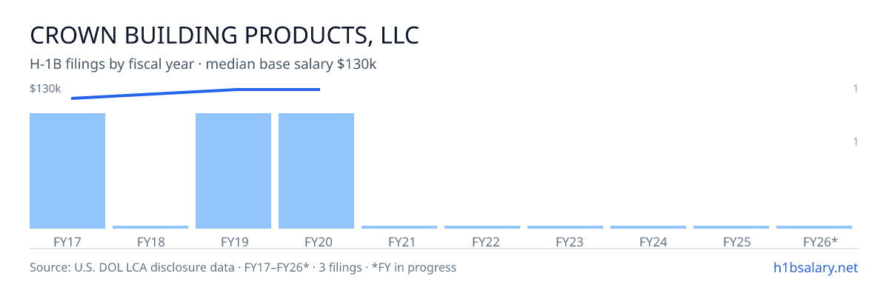Click the FY23 axis label

pyautogui.click(x=565, y=241)
